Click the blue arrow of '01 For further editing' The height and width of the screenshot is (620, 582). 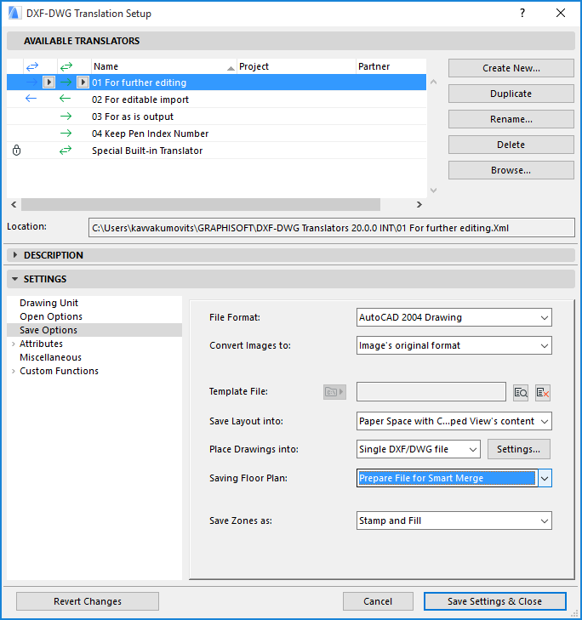(x=31, y=82)
